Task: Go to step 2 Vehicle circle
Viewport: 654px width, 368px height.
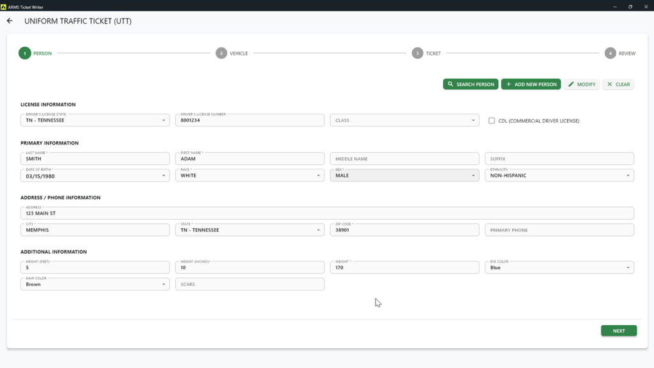Action: tap(221, 54)
